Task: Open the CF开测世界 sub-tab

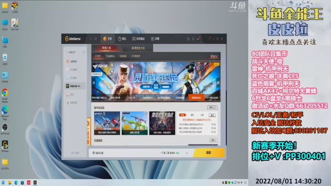Action: click(136, 56)
